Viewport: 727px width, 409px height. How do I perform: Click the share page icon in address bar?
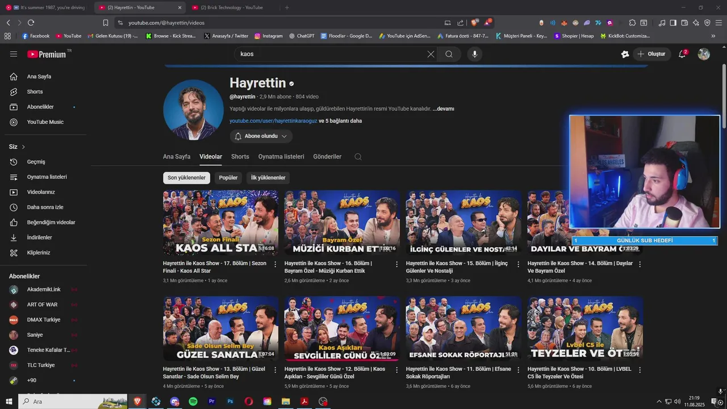459,23
